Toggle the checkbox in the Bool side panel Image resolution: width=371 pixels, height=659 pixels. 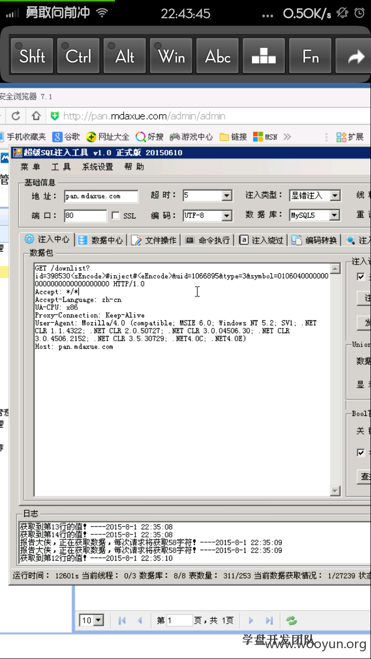361,453
